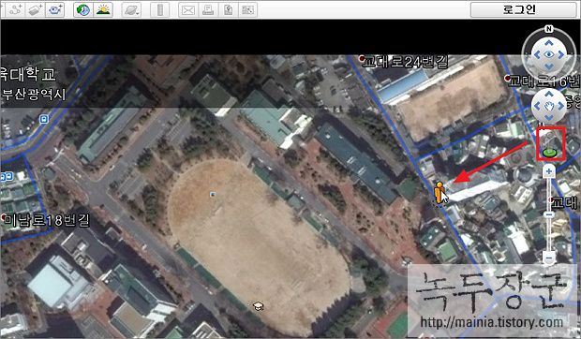Open the planet switcher dropdown
The width and height of the screenshot is (581, 339).
coord(131,10)
